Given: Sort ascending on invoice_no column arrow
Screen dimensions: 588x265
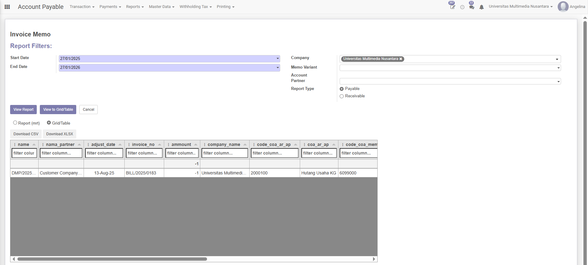Looking at the screenshot, I should point(160,144).
